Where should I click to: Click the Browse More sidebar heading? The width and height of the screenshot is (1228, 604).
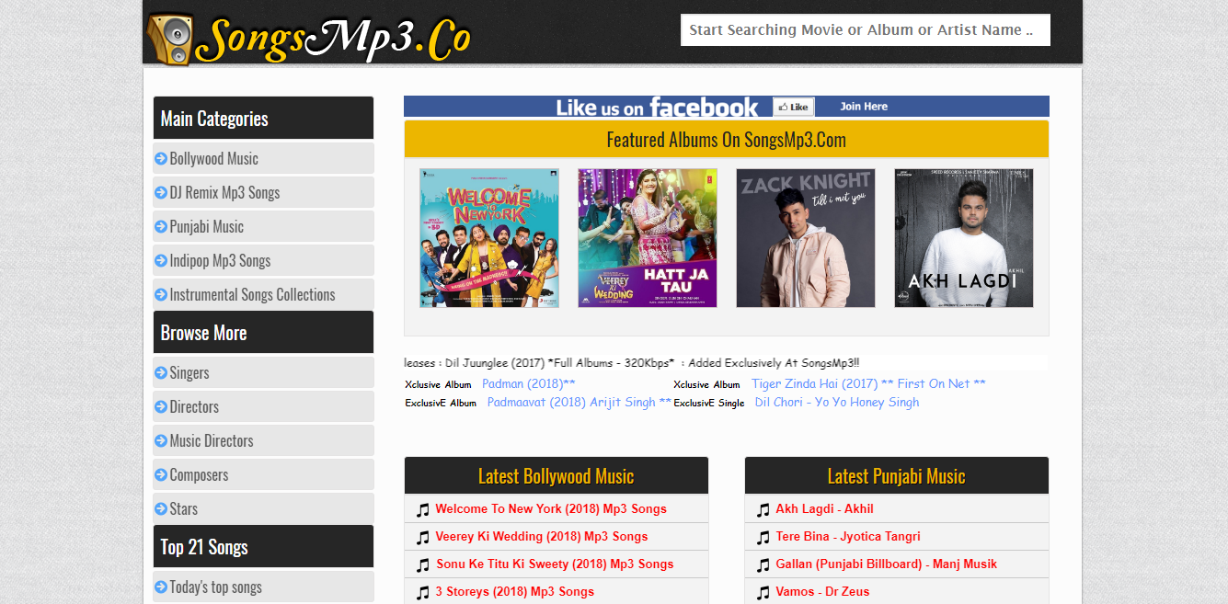263,333
